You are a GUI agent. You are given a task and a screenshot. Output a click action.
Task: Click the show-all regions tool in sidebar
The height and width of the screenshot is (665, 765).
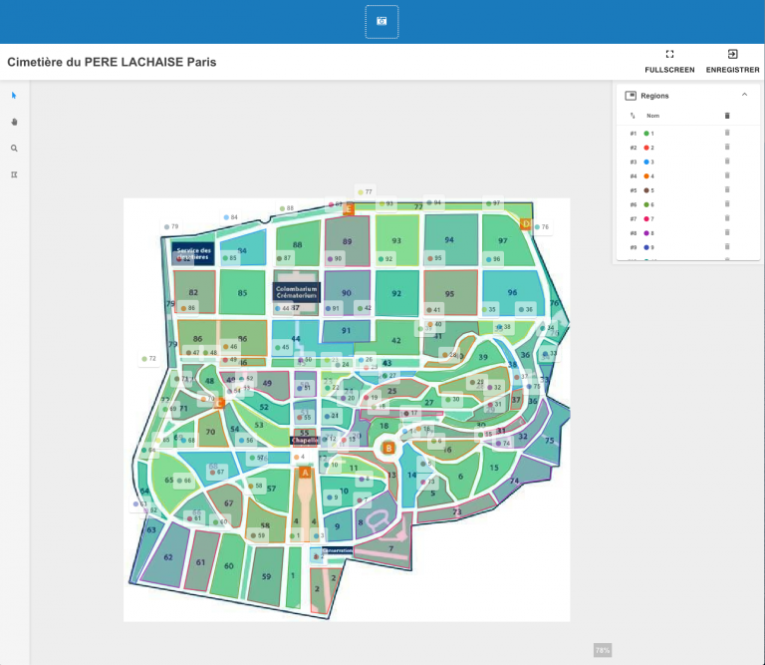coord(14,174)
